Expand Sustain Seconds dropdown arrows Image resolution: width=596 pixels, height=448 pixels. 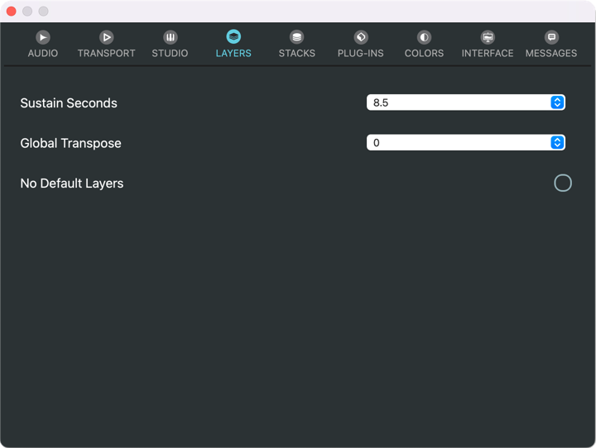[557, 102]
